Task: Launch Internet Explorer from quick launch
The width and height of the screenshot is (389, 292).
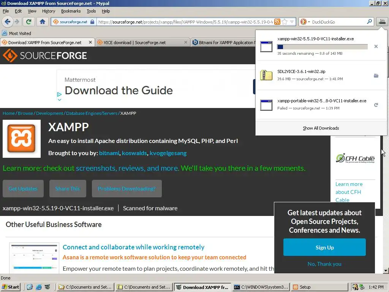Action: pos(38,287)
